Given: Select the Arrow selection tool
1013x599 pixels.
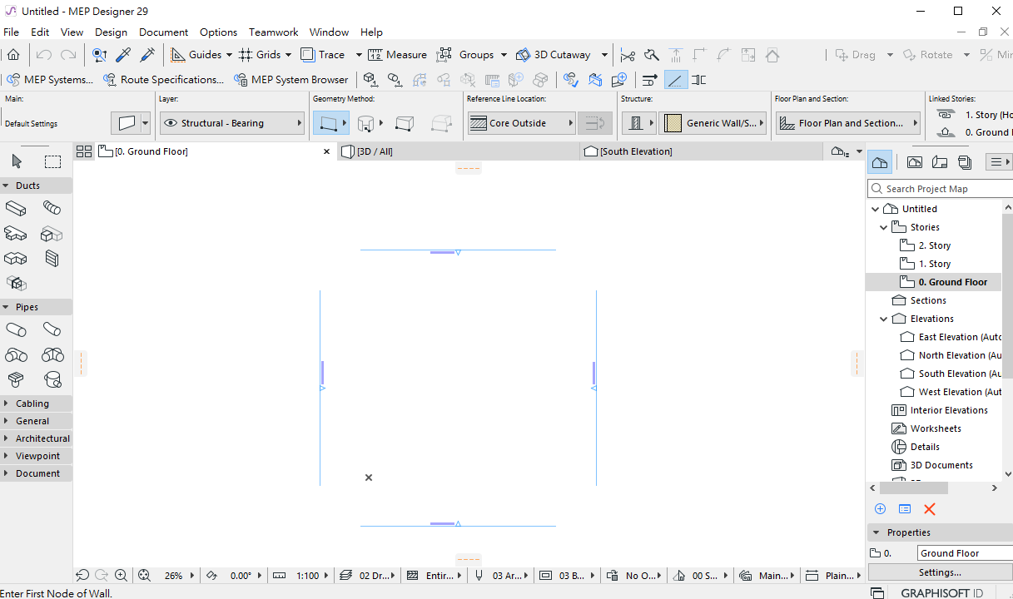Looking at the screenshot, I should 17,161.
